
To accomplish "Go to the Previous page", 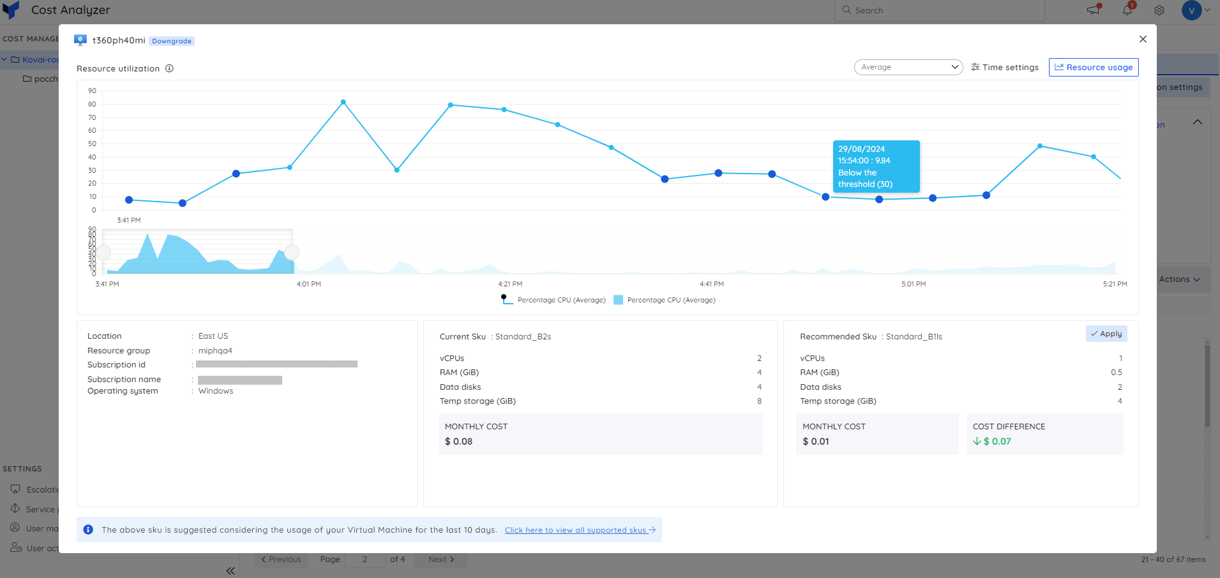I will [282, 559].
